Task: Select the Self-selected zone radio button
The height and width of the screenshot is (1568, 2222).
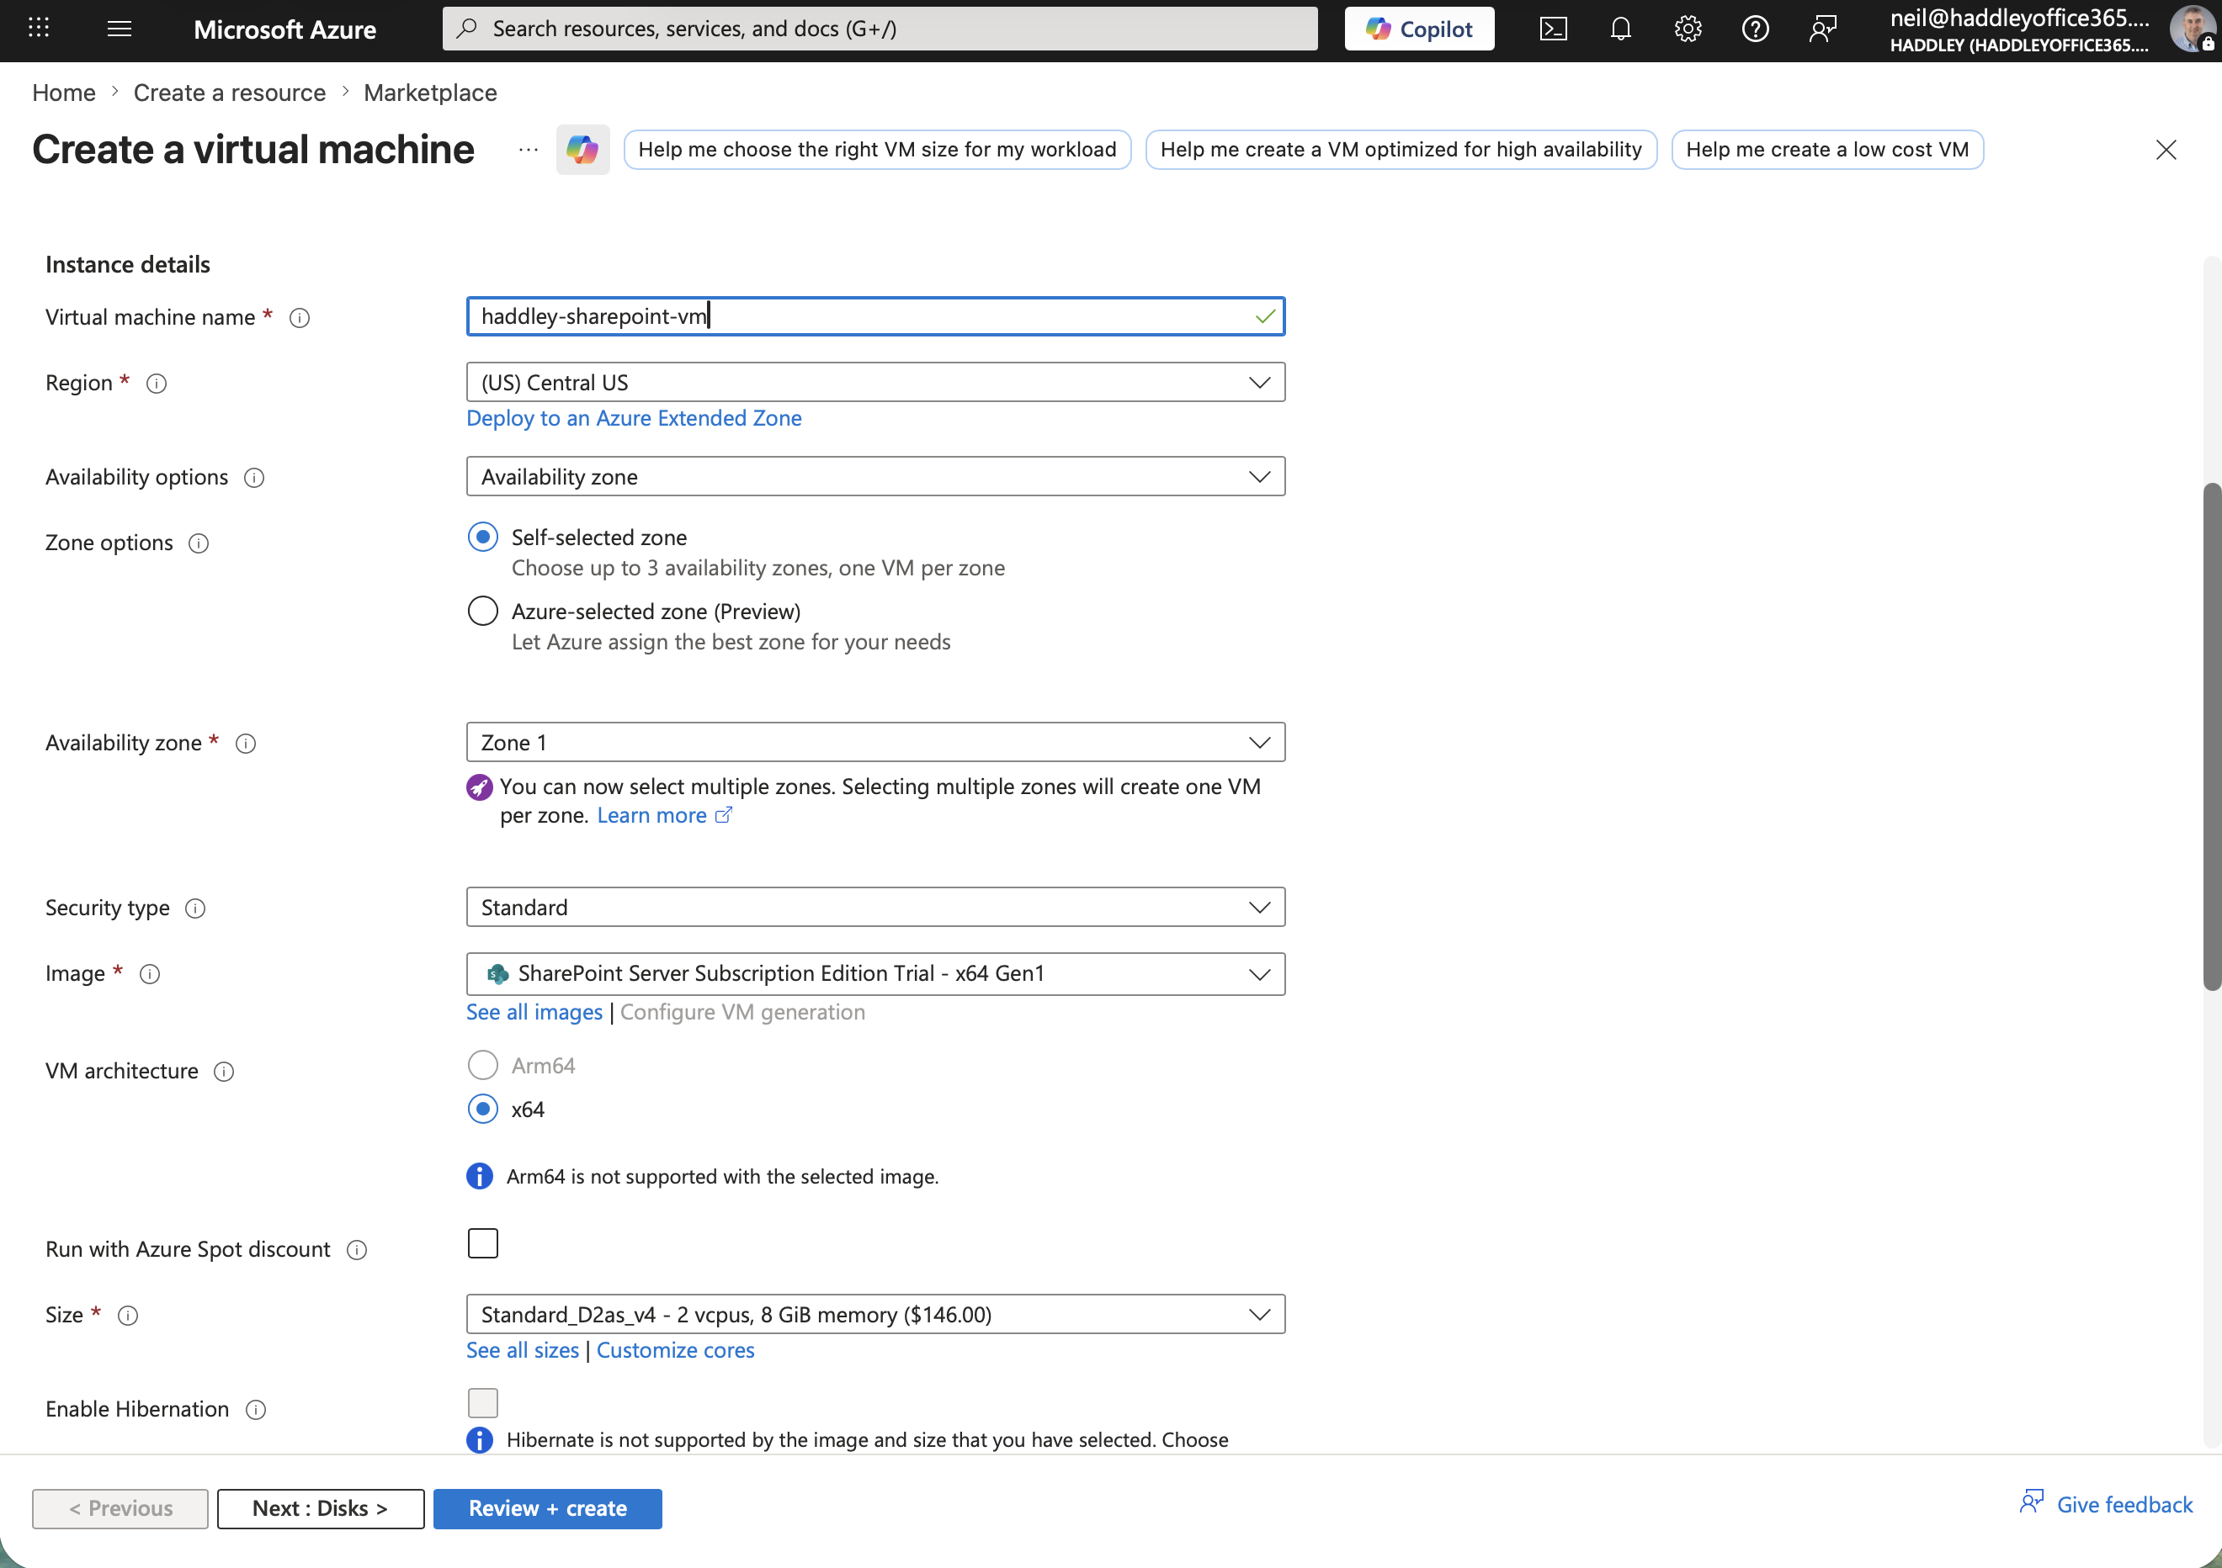Action: point(483,537)
